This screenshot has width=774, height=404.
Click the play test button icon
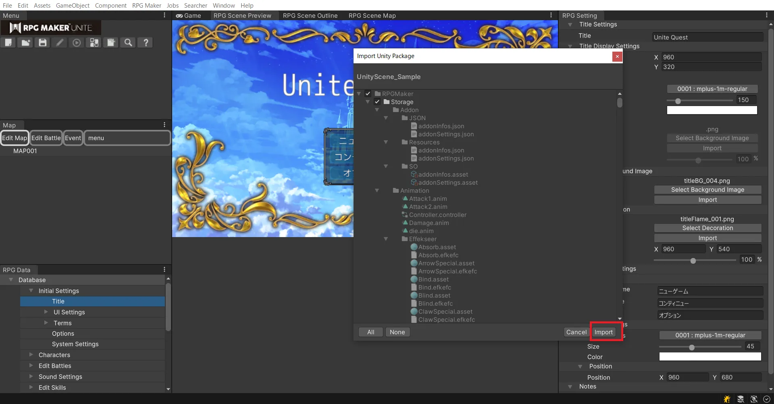(x=77, y=43)
